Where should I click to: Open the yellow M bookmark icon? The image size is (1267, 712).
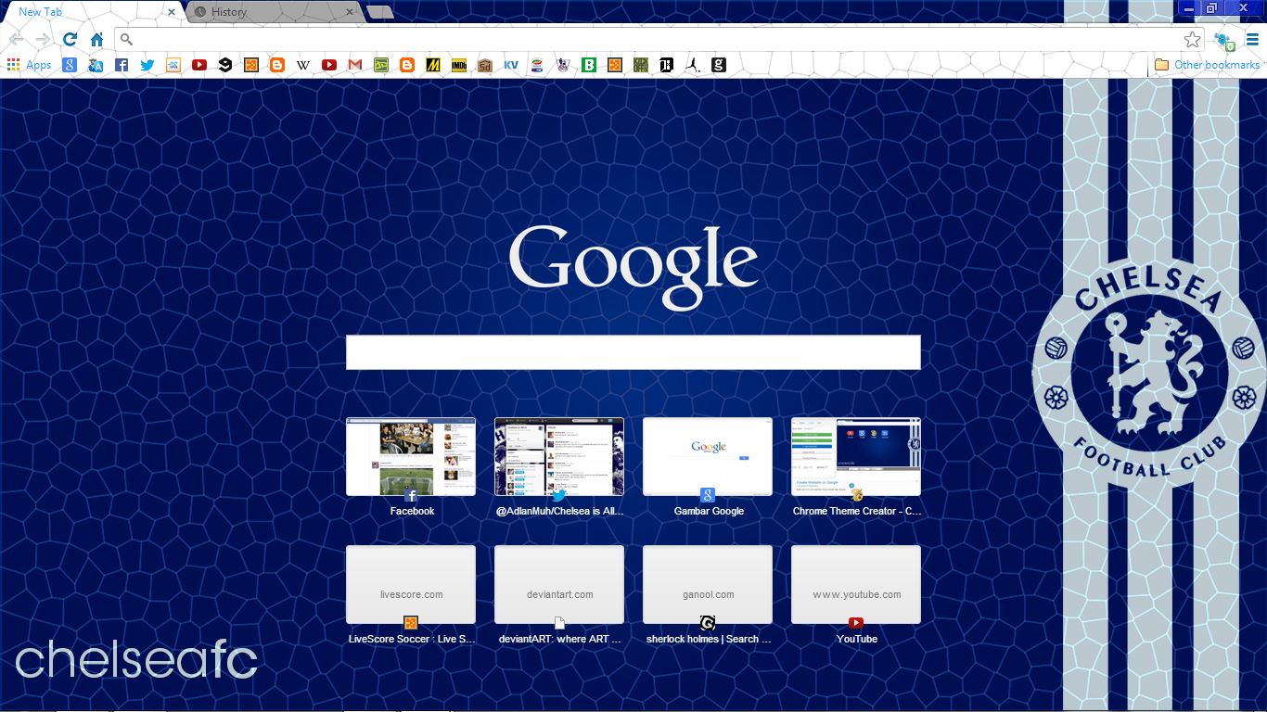click(433, 65)
